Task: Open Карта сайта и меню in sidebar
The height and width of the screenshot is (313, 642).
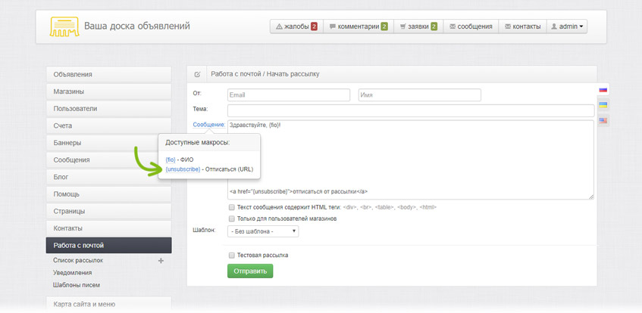Action: [108, 304]
